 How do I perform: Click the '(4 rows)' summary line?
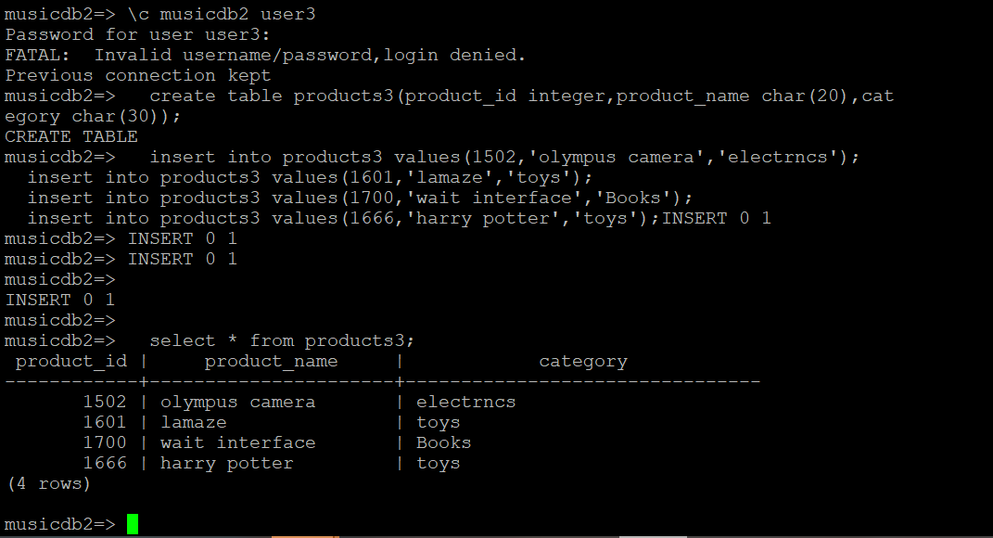pyautogui.click(x=48, y=484)
